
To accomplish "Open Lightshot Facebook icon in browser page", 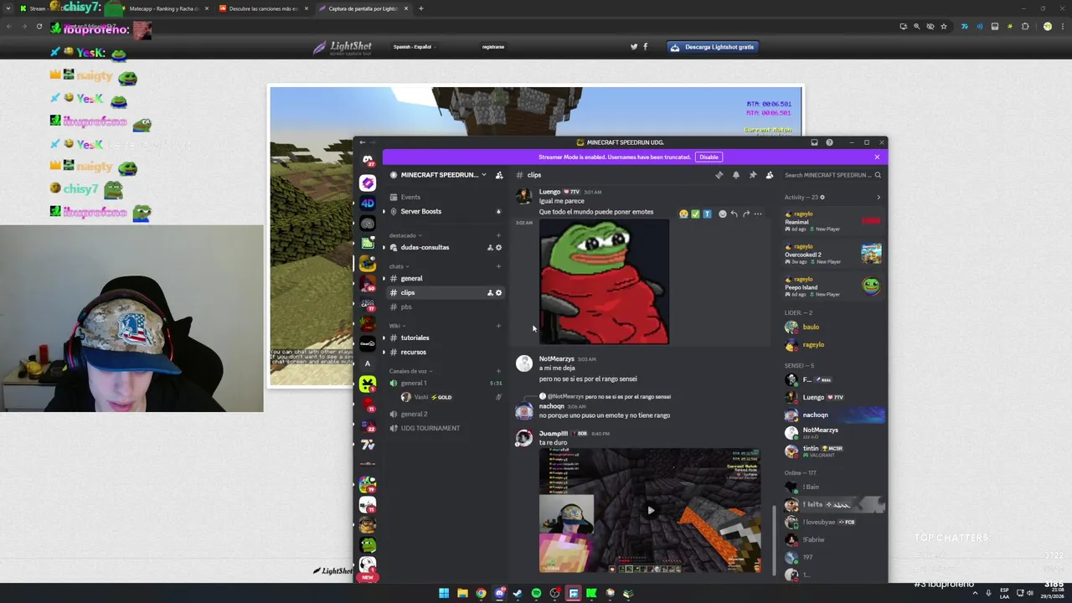I will [645, 47].
